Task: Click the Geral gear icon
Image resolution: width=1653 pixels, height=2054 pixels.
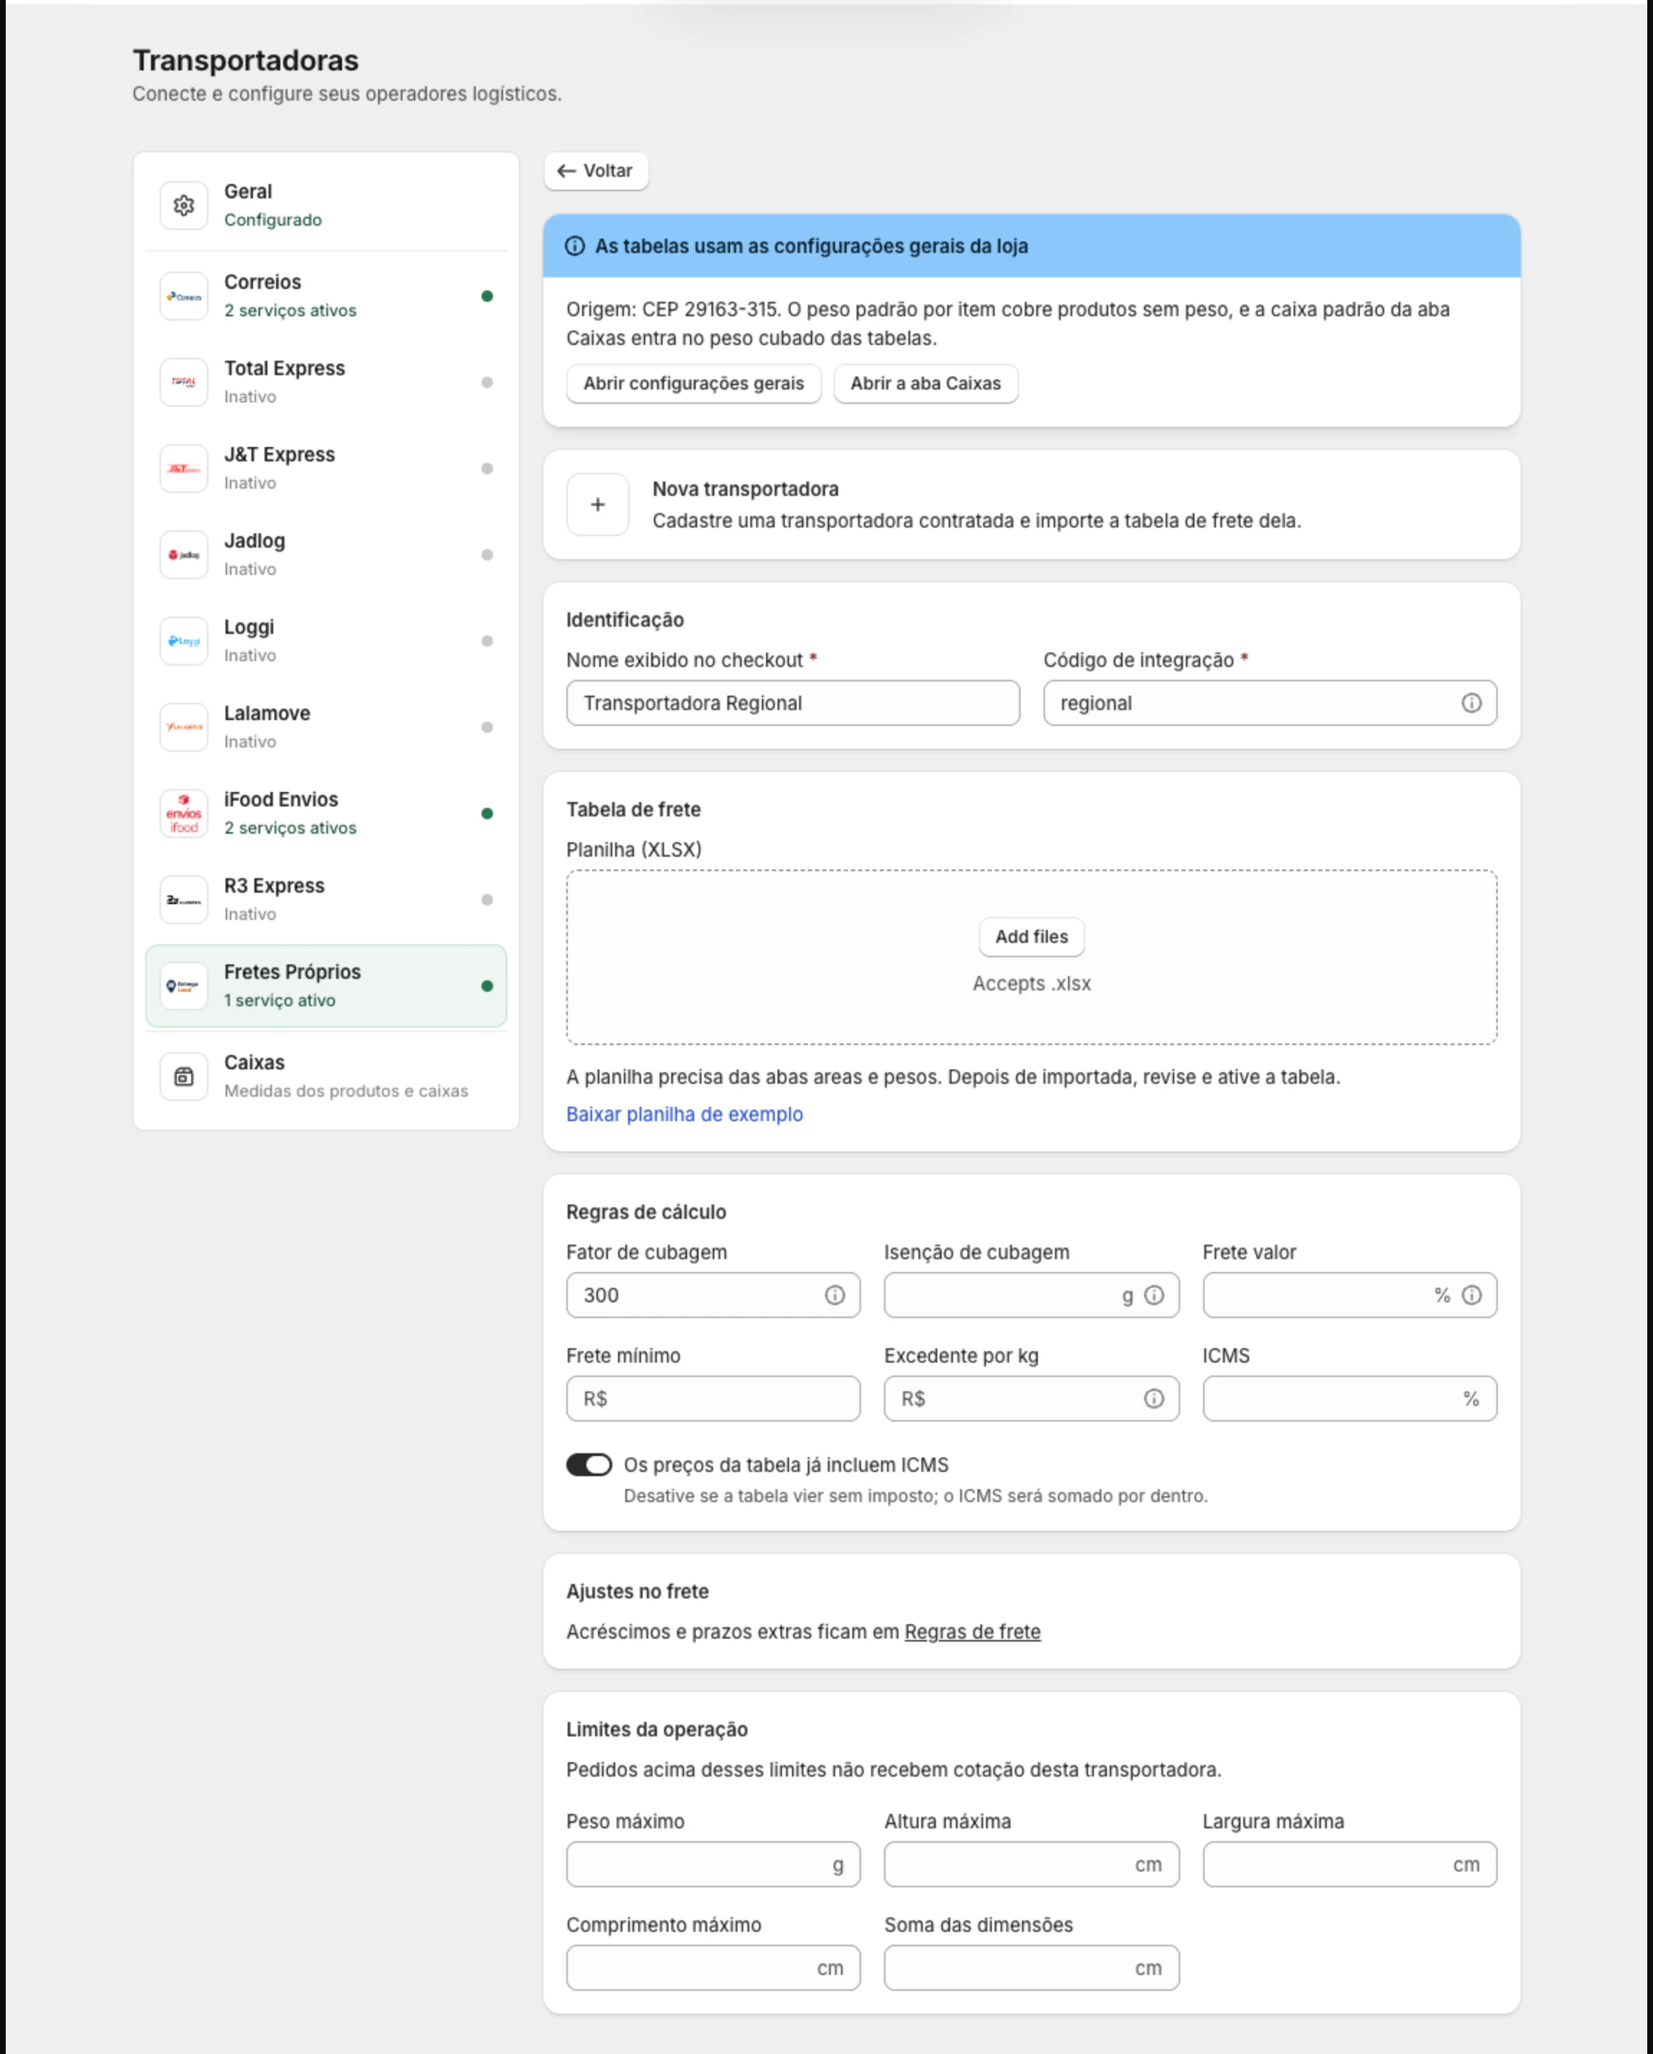Action: (x=184, y=206)
